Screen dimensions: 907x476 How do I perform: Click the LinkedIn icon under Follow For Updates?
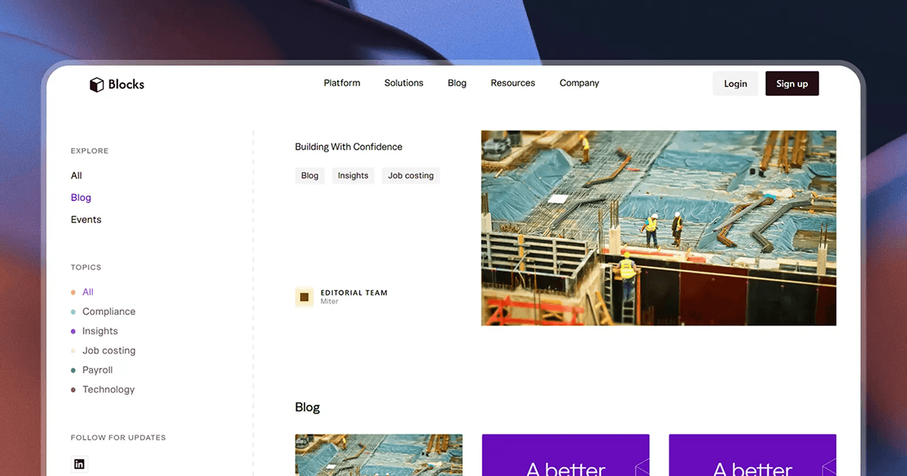click(79, 463)
